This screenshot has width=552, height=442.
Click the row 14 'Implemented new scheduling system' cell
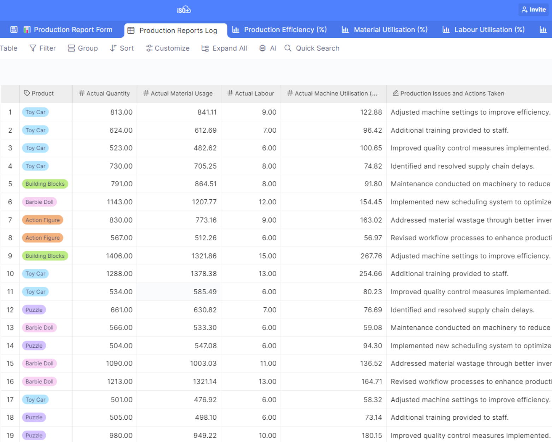click(x=469, y=346)
